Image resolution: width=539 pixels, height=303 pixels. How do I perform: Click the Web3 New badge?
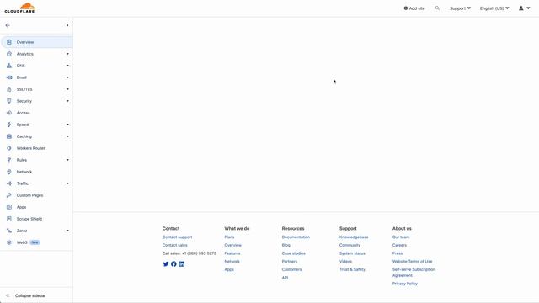pos(35,242)
